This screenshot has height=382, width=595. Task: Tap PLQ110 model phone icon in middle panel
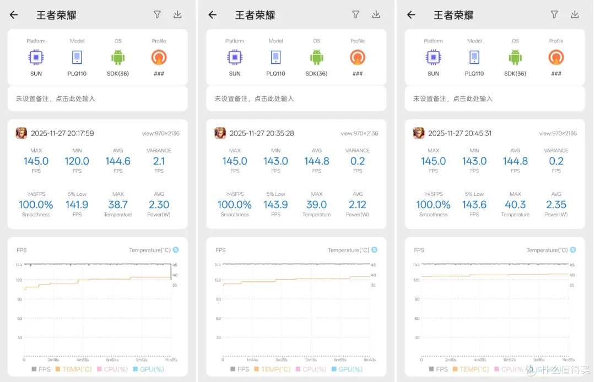(276, 57)
